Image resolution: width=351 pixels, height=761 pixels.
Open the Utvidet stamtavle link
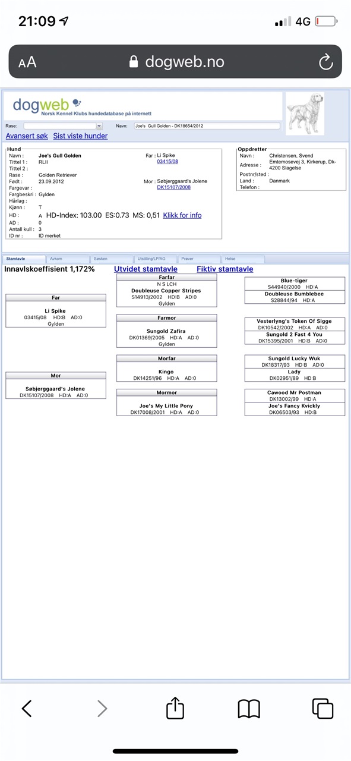(146, 269)
